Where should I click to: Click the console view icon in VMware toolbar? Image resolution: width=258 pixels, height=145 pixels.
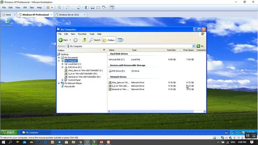coord(112,8)
